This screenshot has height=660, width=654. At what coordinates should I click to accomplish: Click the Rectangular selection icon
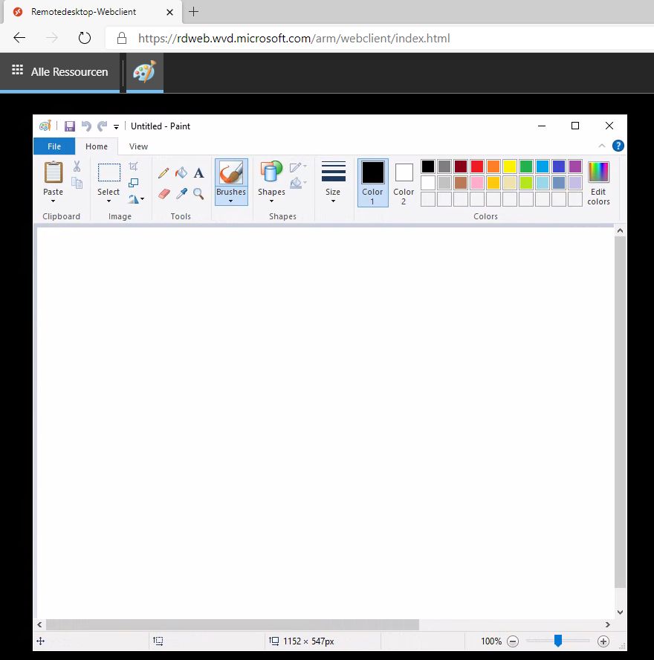[x=109, y=172]
